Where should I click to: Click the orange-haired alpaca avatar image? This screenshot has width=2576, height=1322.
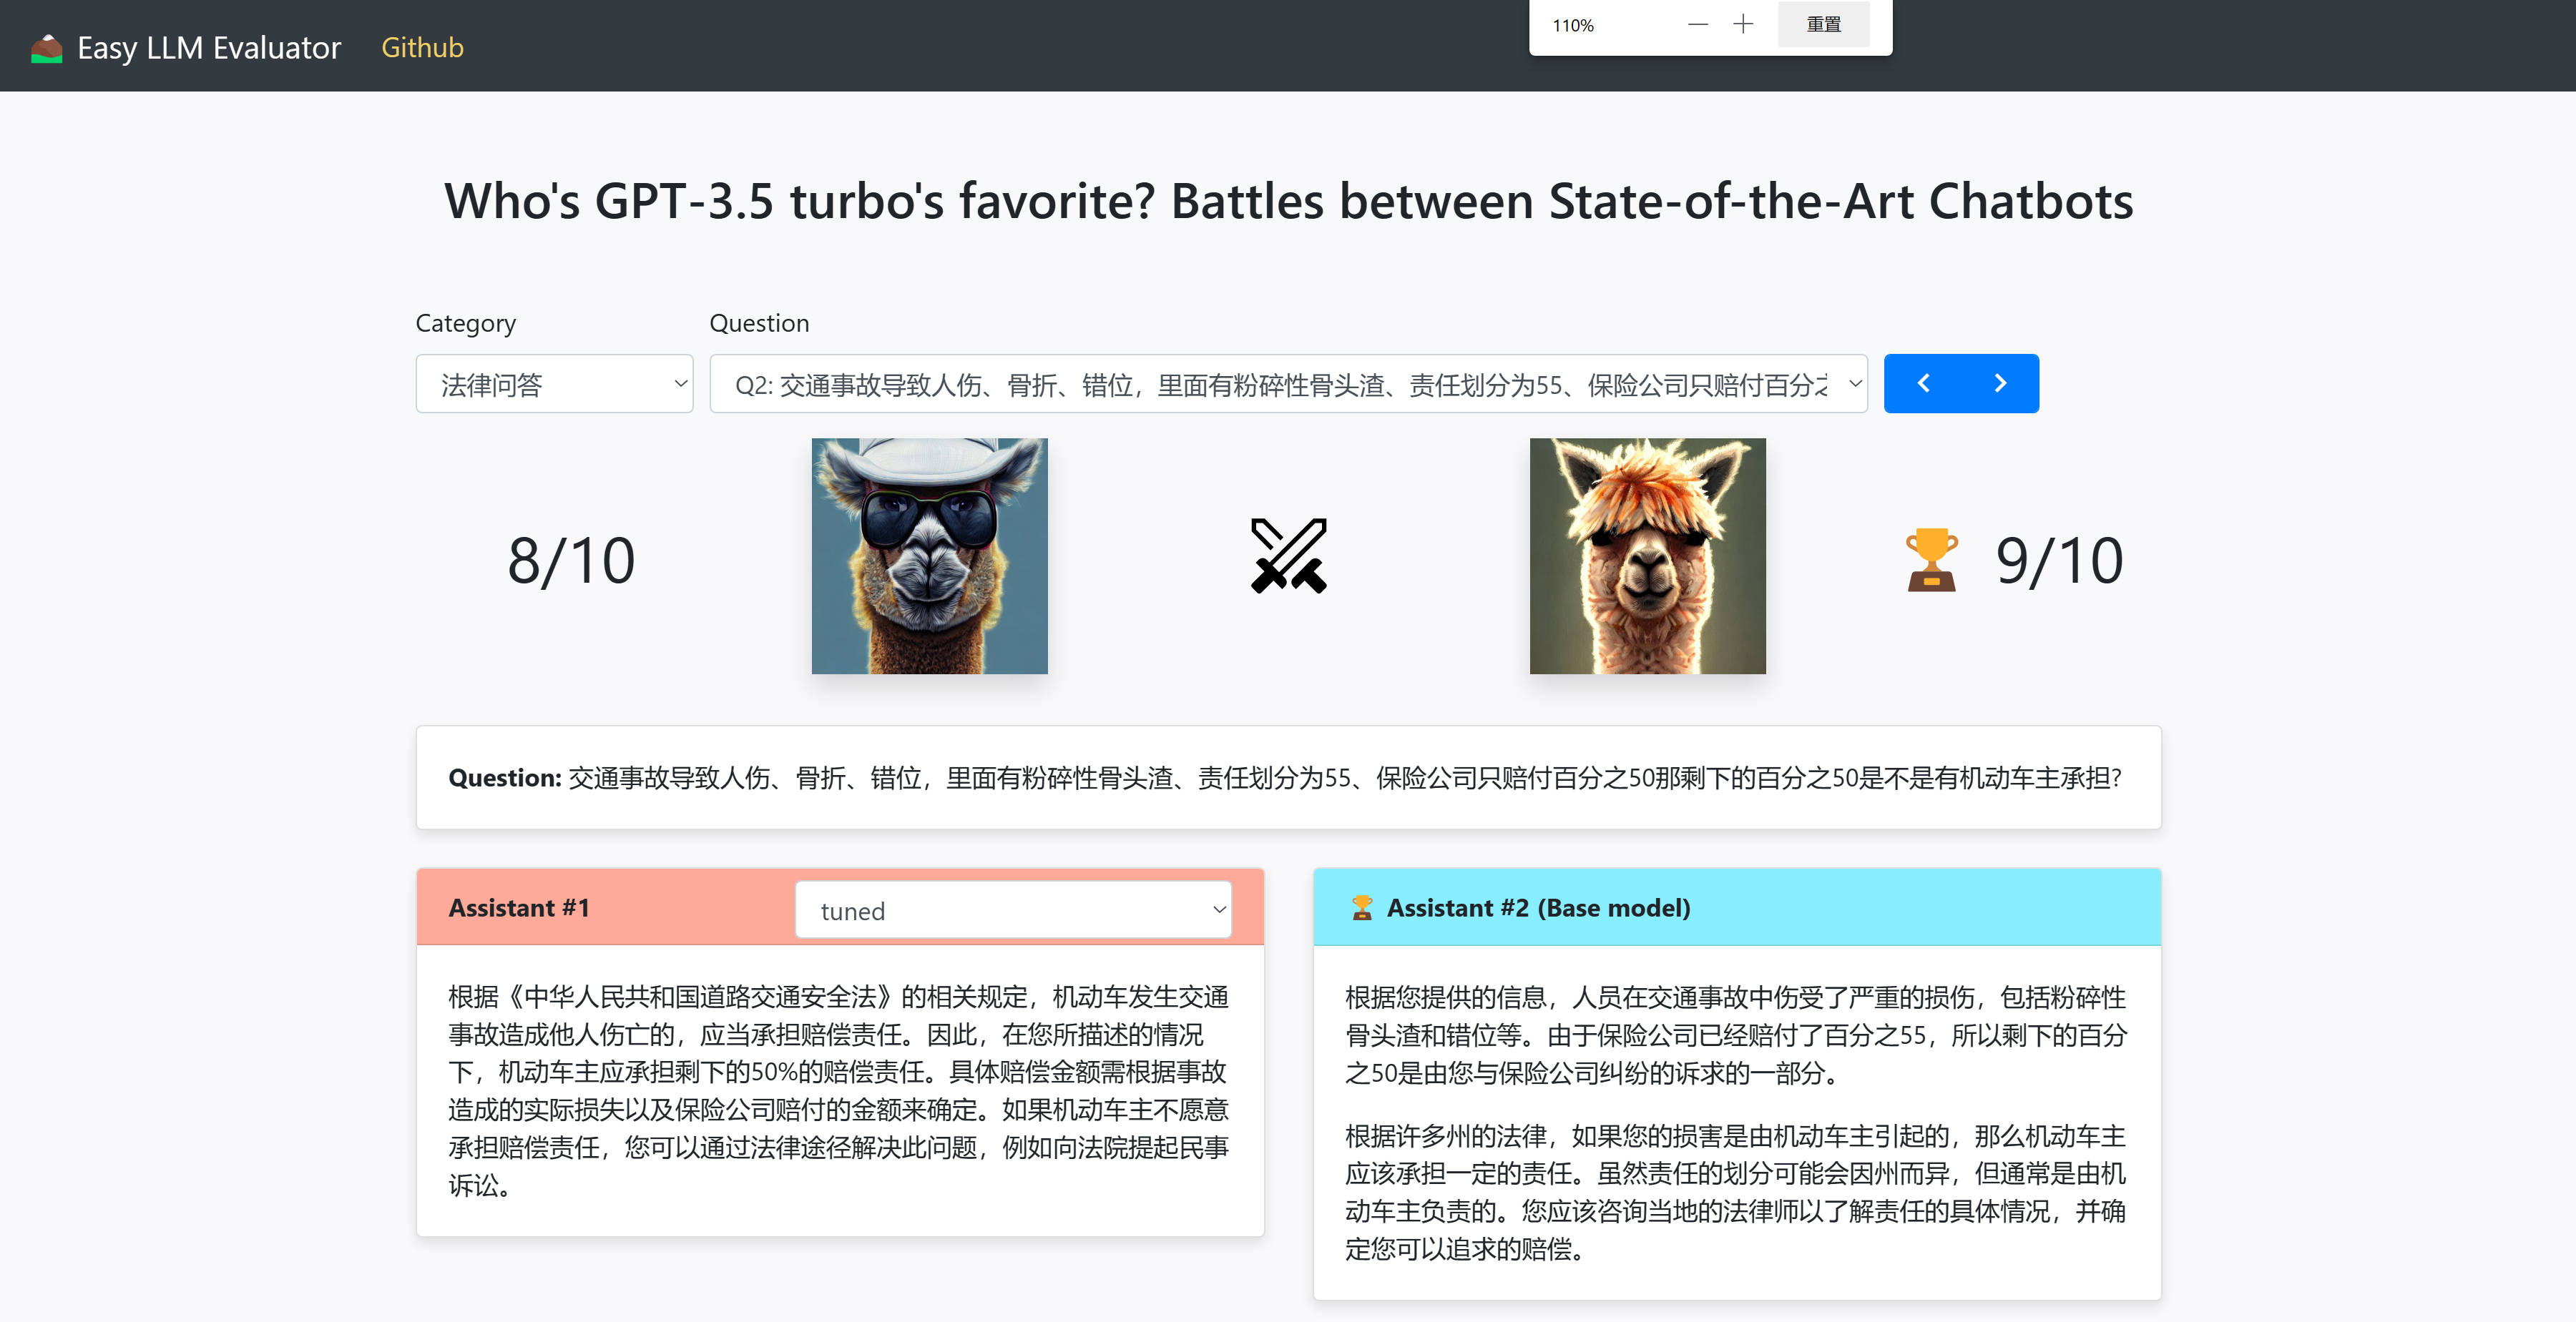point(1647,556)
